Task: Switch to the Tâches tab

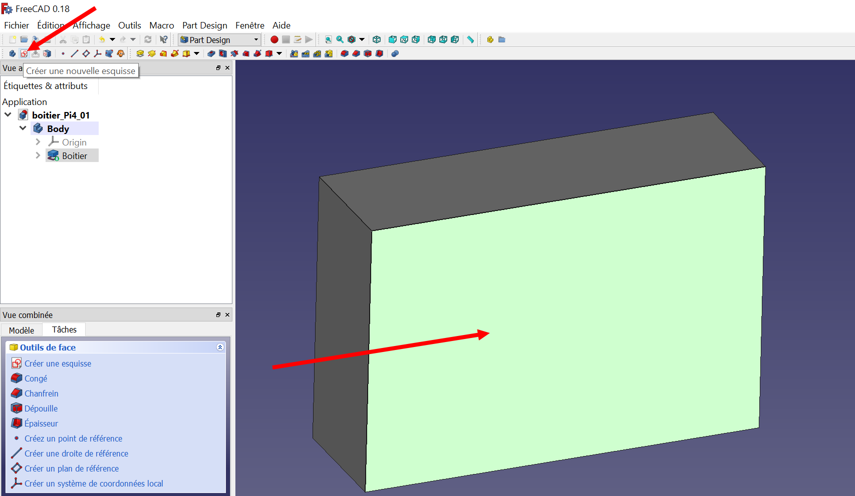Action: (64, 329)
